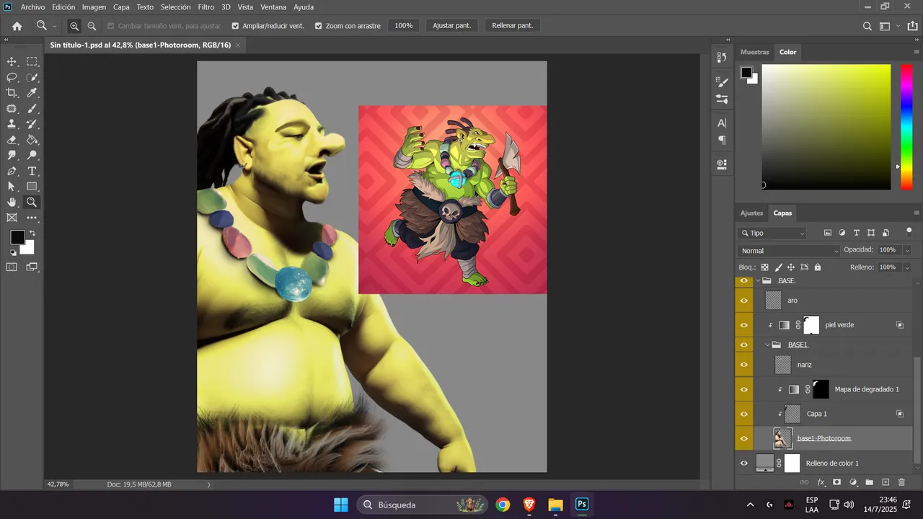Open the Capas panel options menu

(x=915, y=213)
